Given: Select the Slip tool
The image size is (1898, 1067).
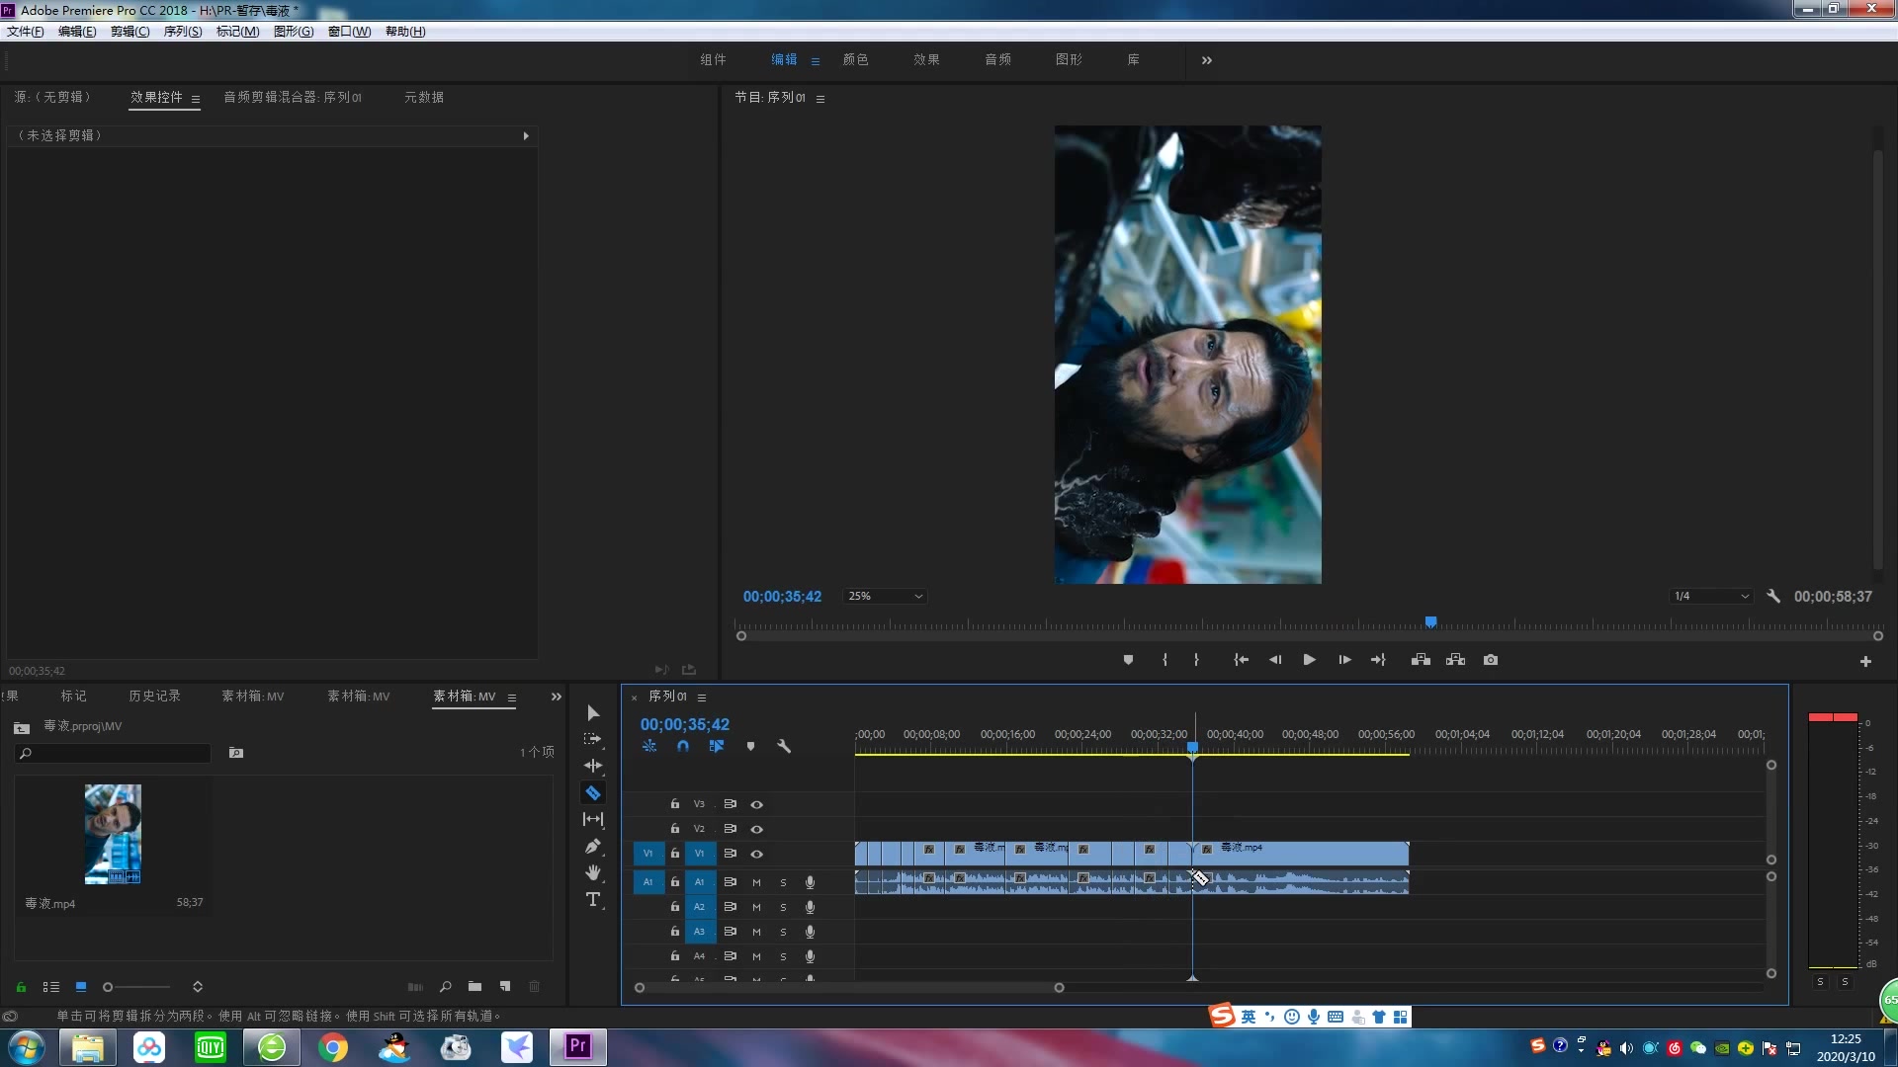Looking at the screenshot, I should pos(593,819).
